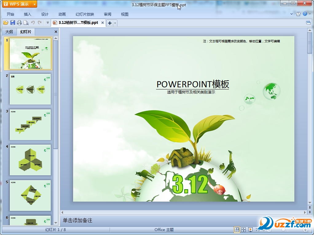Click the green 3.12 graphic on slide
Viewport: 314px width, 235px height.
(x=190, y=184)
